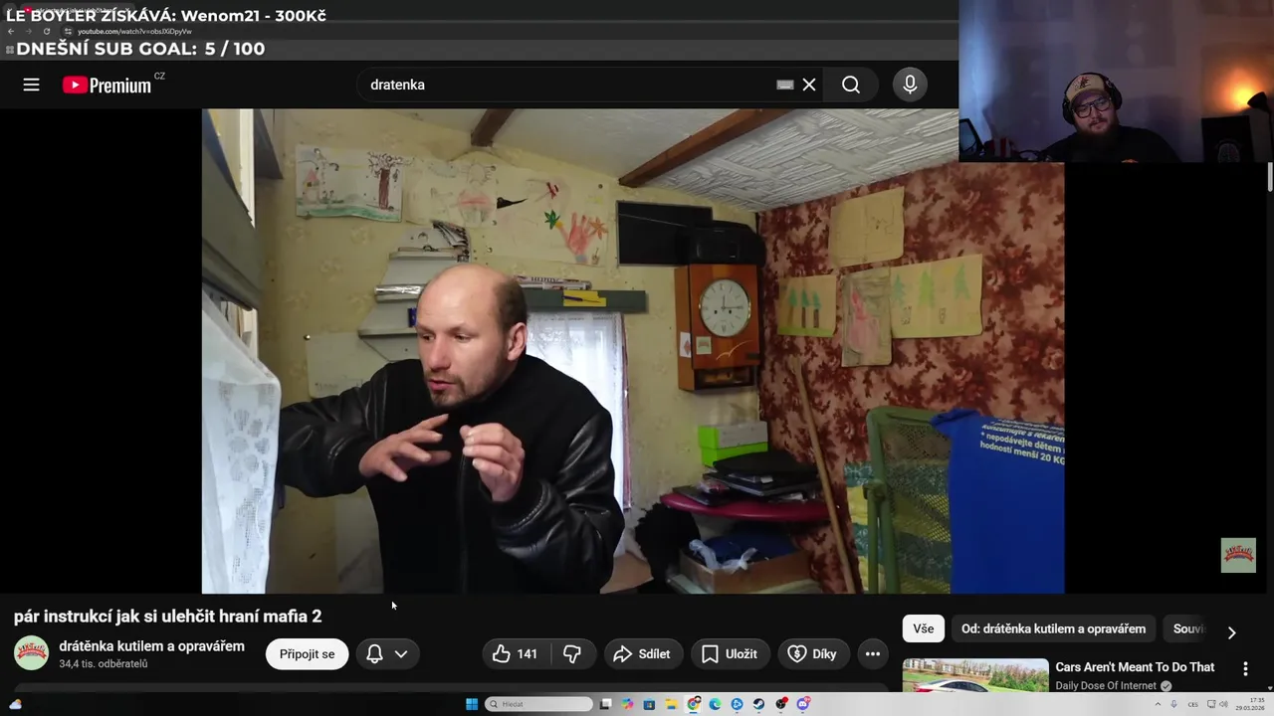Open Steam on taskbar

pyautogui.click(x=758, y=704)
